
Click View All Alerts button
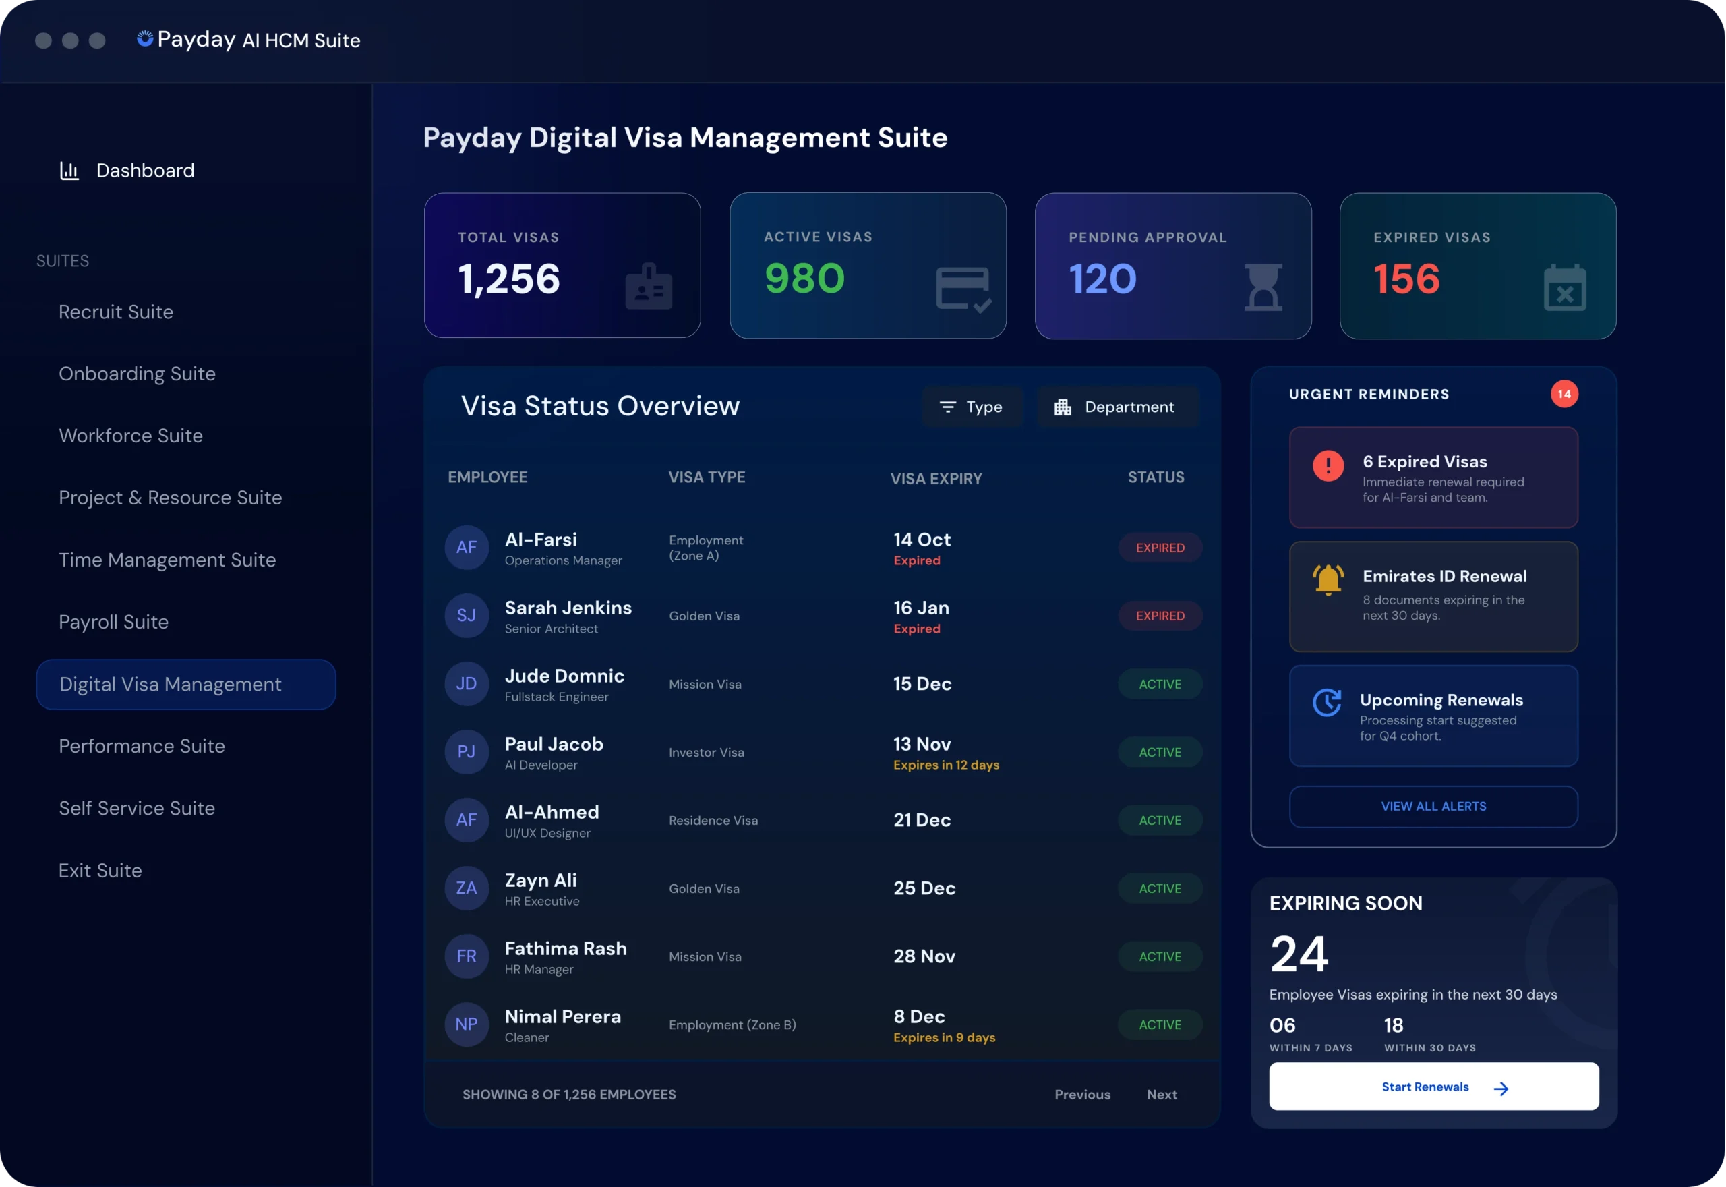[1433, 806]
